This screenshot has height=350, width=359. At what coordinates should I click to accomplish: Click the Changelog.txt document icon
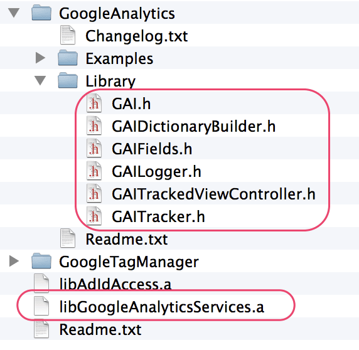pyautogui.click(x=68, y=35)
